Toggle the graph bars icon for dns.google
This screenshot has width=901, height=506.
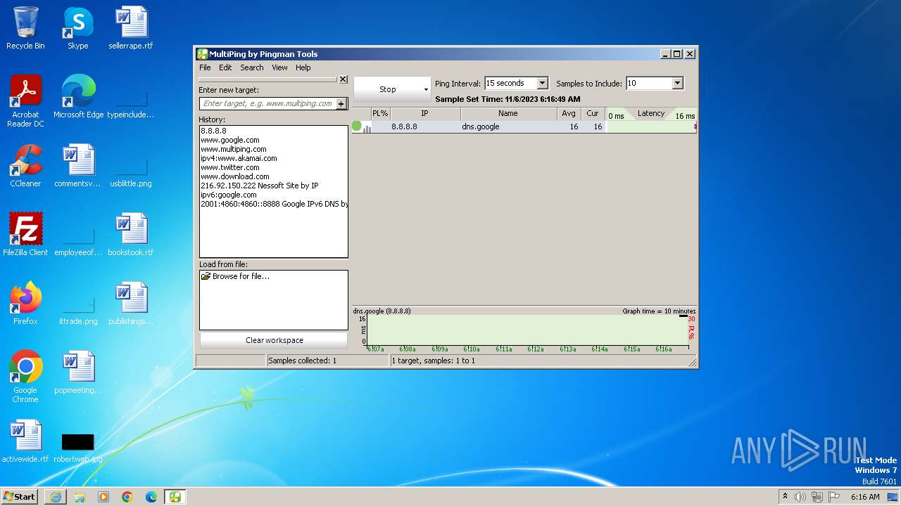pyautogui.click(x=367, y=128)
